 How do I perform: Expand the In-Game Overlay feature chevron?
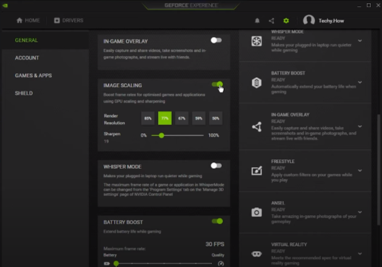360,126
